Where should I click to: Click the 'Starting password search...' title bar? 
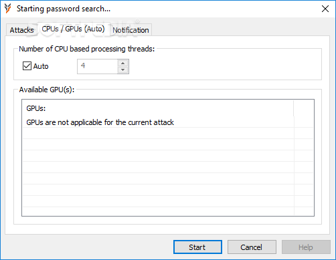[x=156, y=9]
